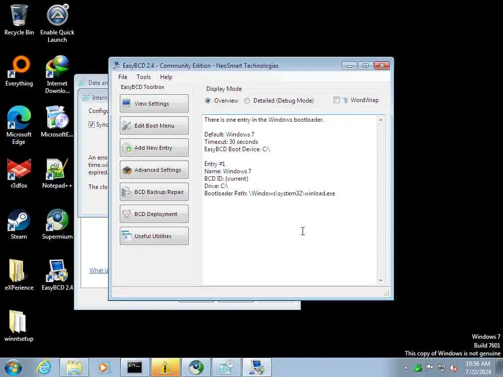Switch to Command Prompt taskbar item
The image size is (503, 377).
click(135, 367)
